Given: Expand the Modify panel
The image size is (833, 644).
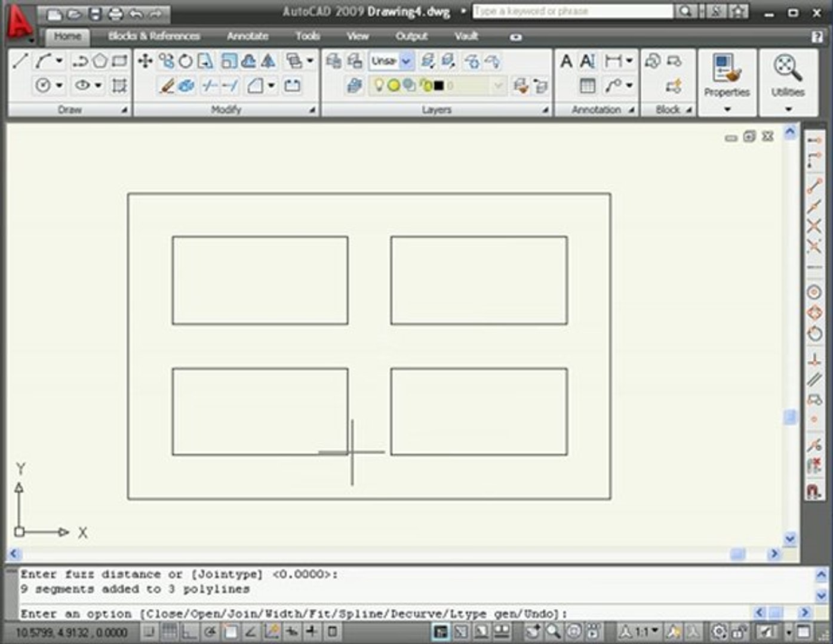Looking at the screenshot, I should pyautogui.click(x=312, y=110).
